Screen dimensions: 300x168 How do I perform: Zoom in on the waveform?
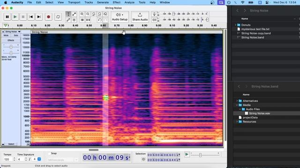point(82,14)
